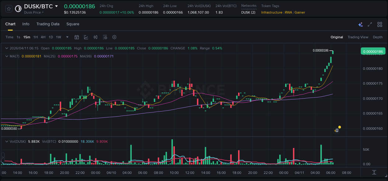Open the indicators settings icon
Image resolution: width=388 pixels, height=181 pixels.
coord(105,37)
